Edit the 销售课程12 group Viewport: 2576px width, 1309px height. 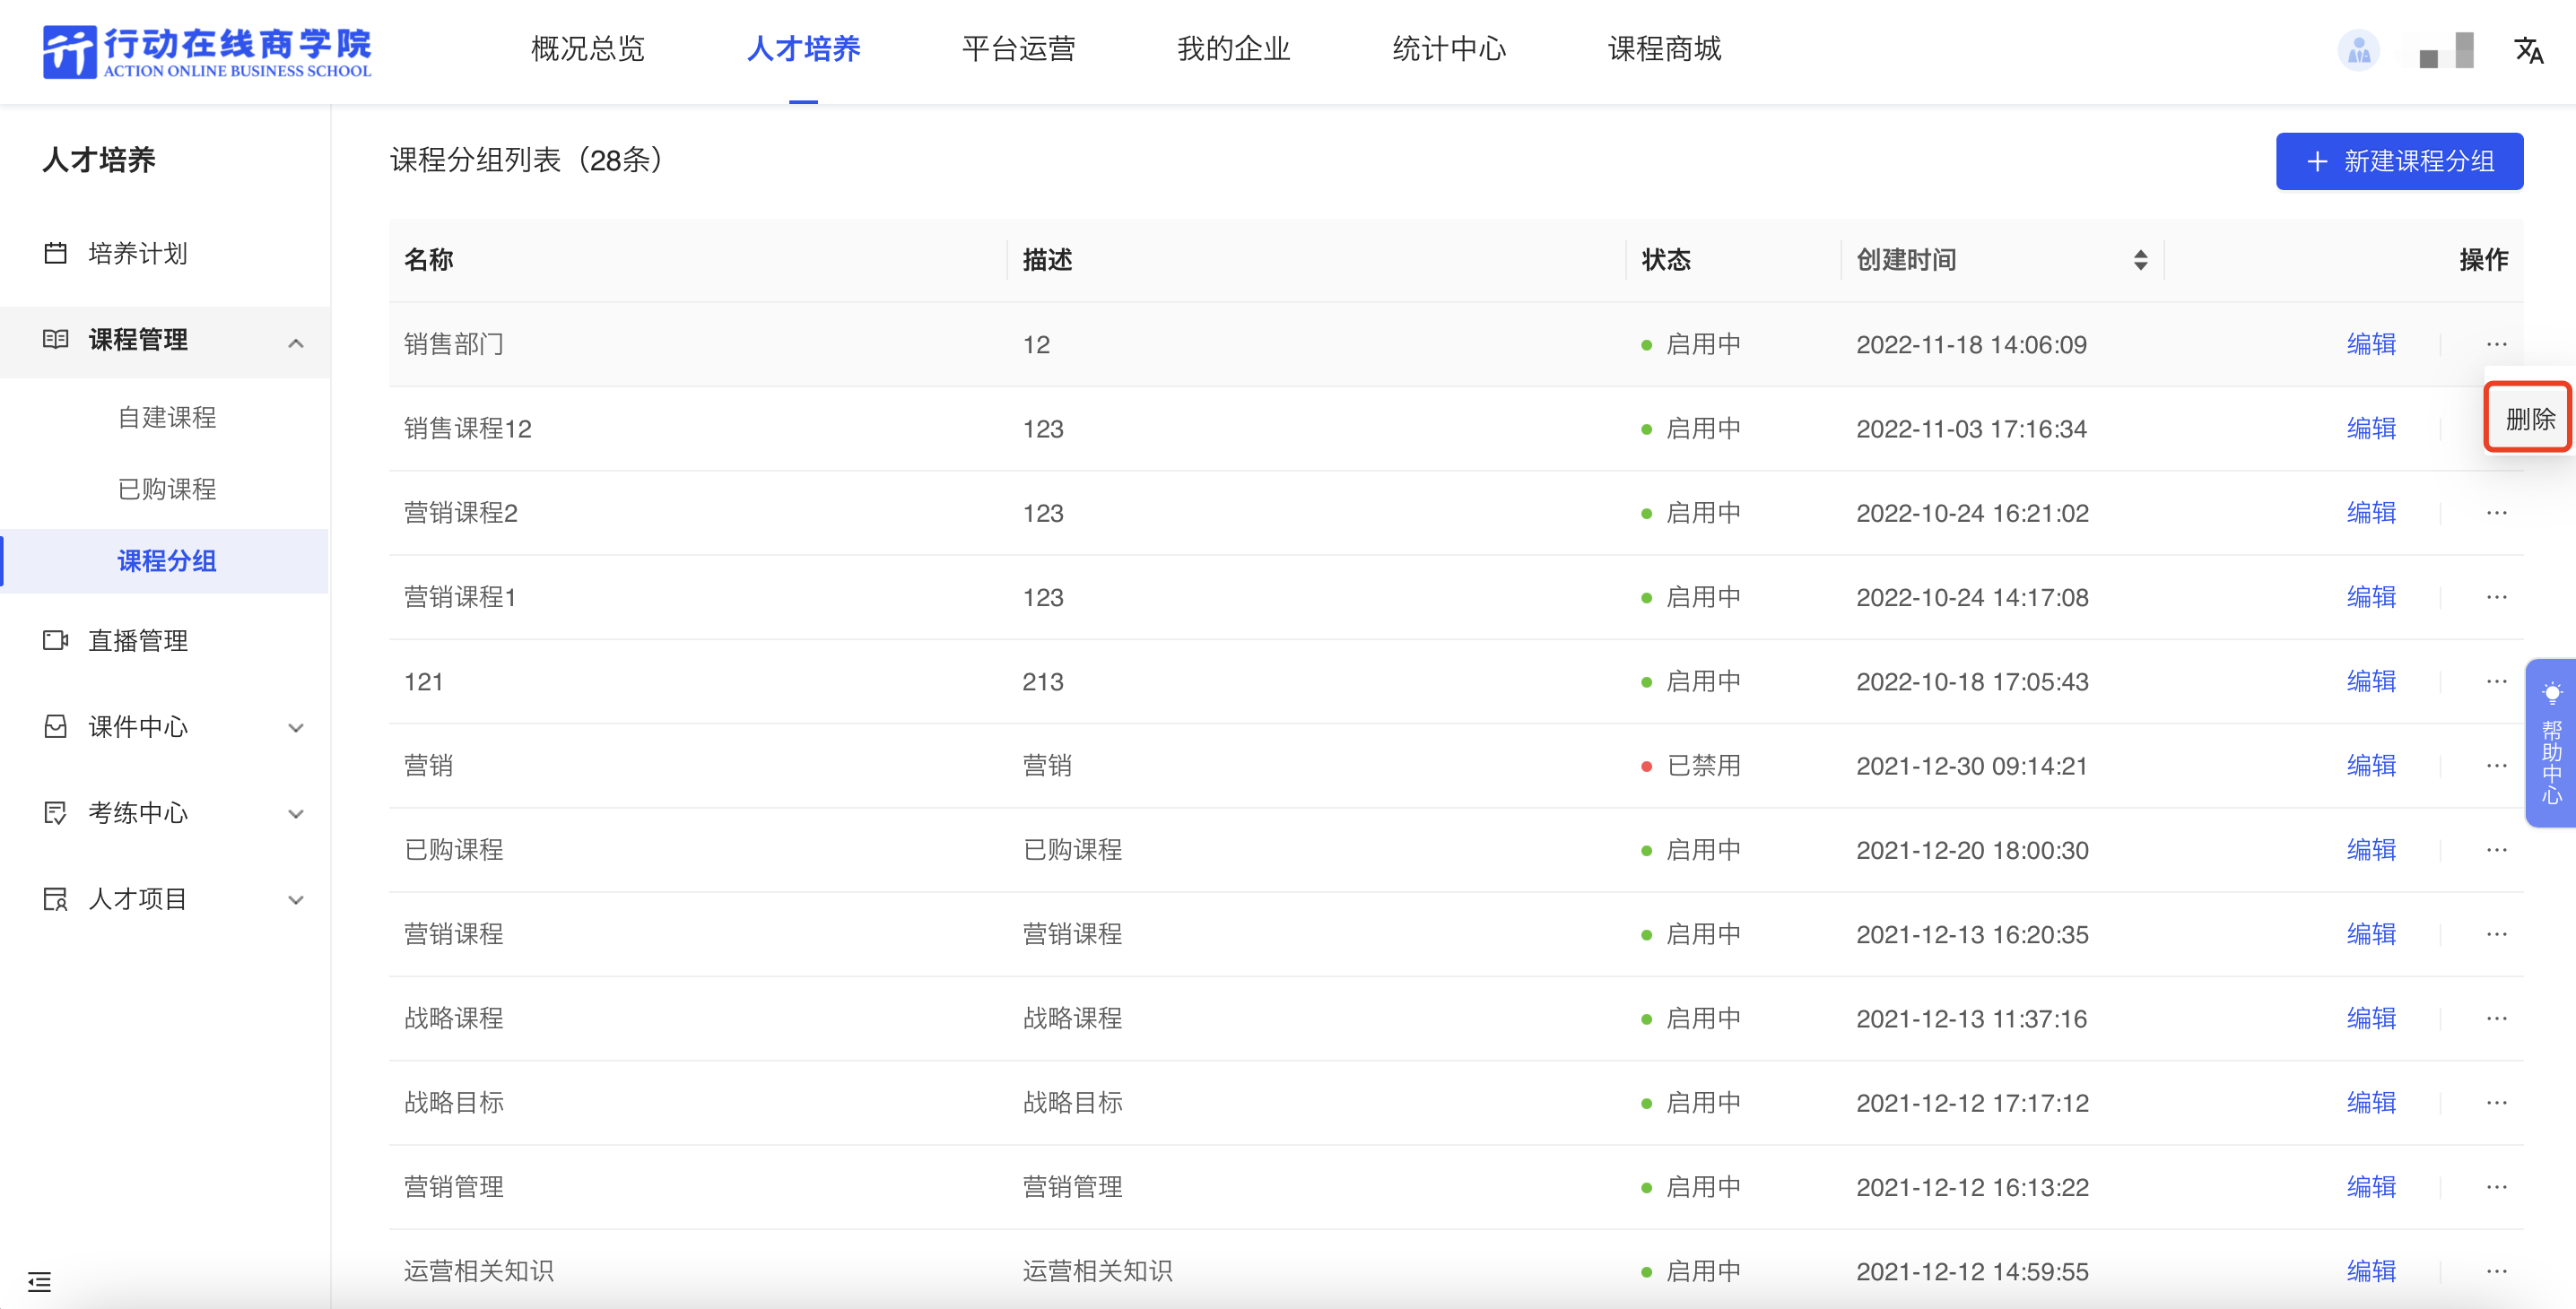pos(2371,429)
